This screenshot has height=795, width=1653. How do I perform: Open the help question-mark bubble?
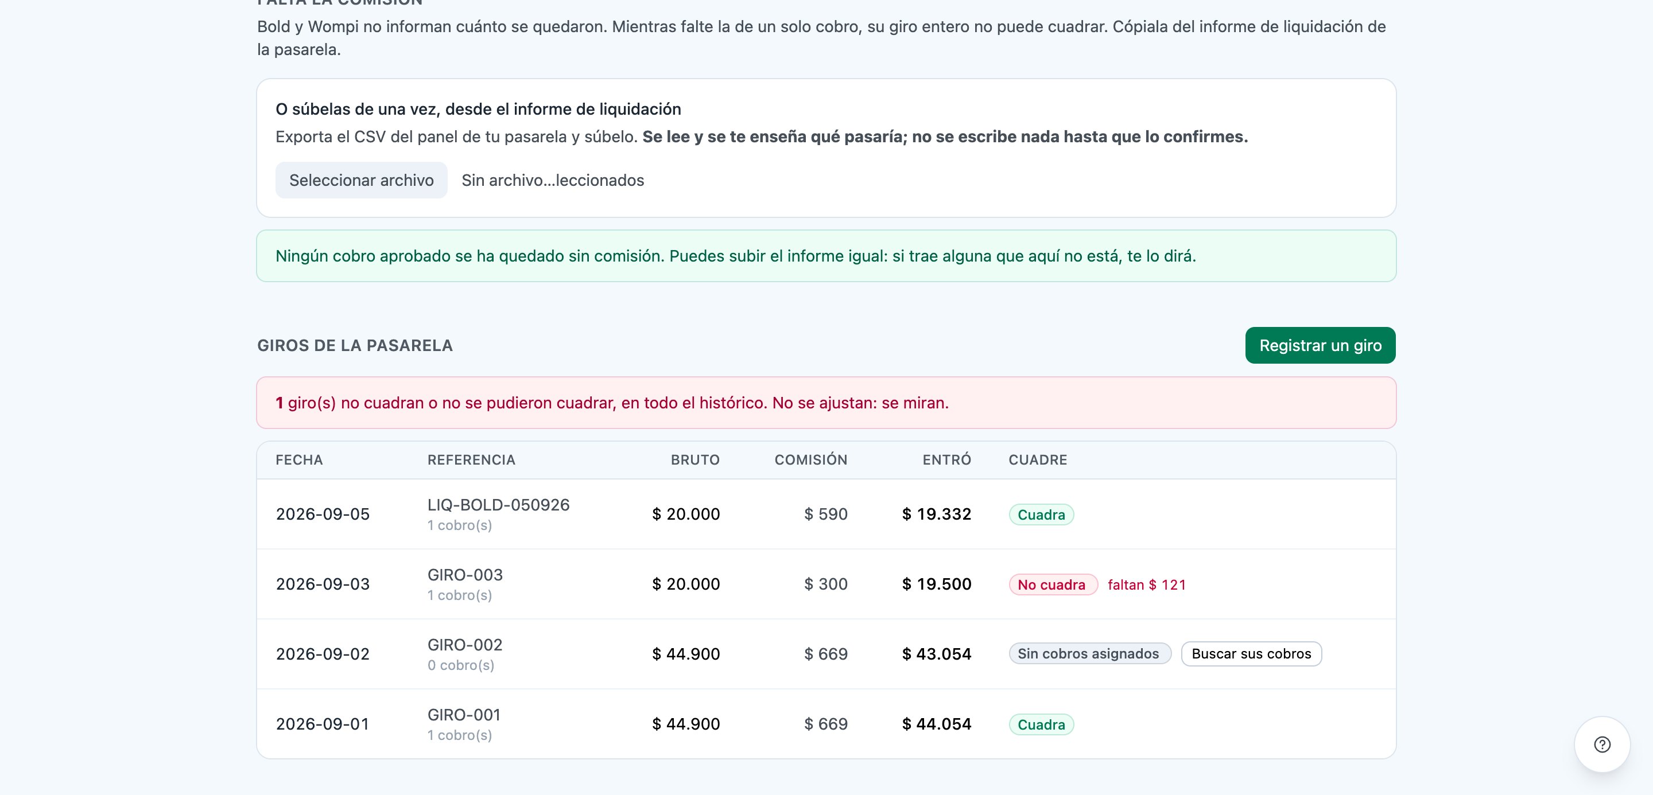1602,745
